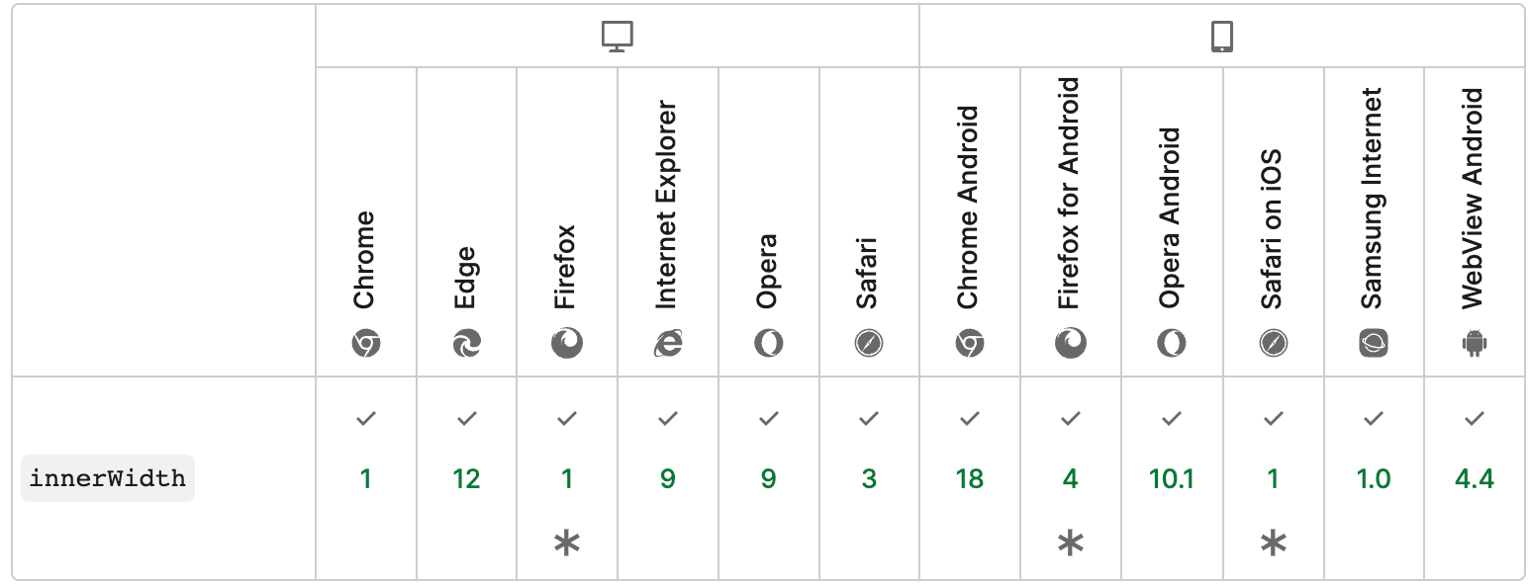Click the Edge browser icon

point(466,344)
